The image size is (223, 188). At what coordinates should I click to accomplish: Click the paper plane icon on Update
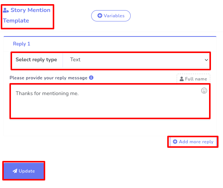(x=15, y=171)
